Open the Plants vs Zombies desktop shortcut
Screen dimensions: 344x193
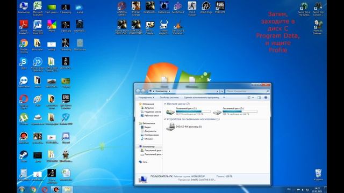[318, 27]
